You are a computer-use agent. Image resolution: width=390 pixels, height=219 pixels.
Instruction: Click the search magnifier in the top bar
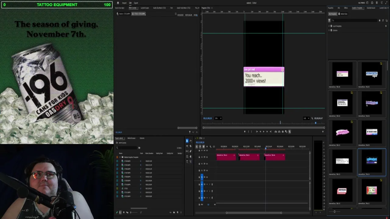click(x=381, y=3)
